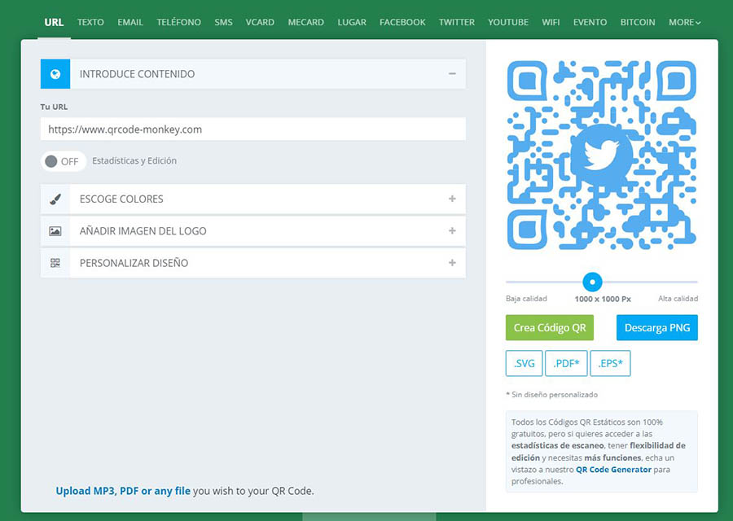Click the Descarga PNG button
The width and height of the screenshot is (733, 521).
coord(656,328)
